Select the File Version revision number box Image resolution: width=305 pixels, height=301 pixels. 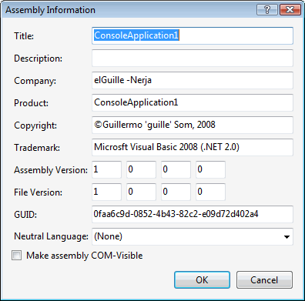coord(210,192)
